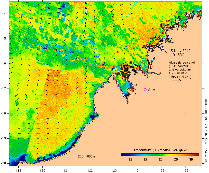This screenshot has width=209, height=173.
Task: Click the 'and velocity for' caption line
Action: (180, 70)
